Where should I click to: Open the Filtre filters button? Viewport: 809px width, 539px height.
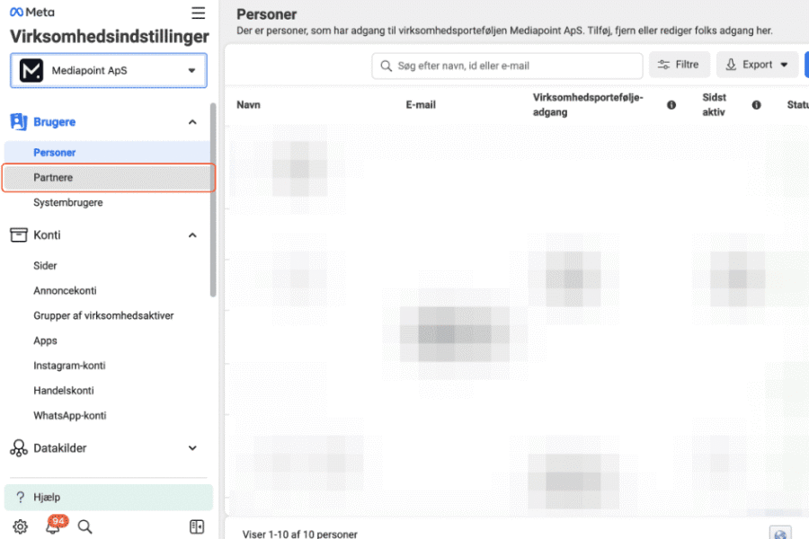(679, 65)
